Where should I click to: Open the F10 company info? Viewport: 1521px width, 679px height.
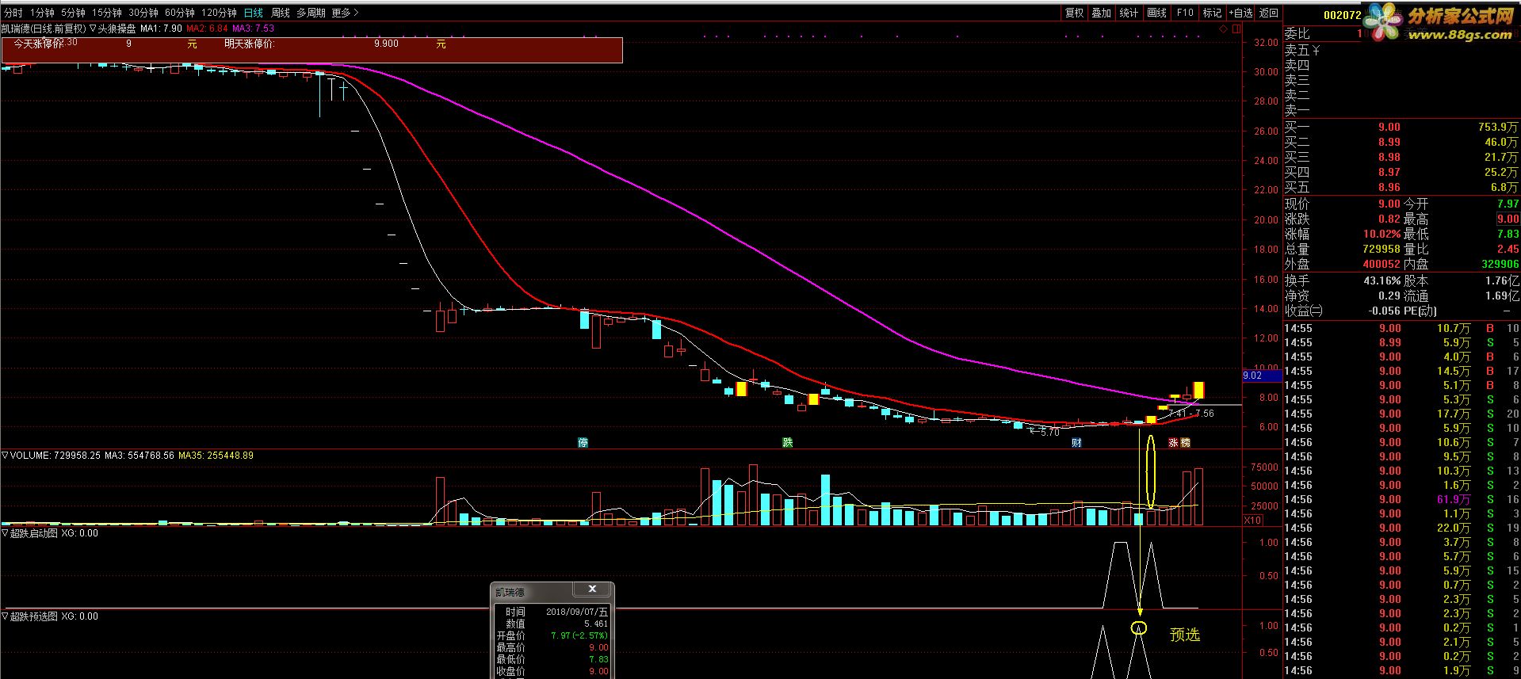click(x=1185, y=13)
